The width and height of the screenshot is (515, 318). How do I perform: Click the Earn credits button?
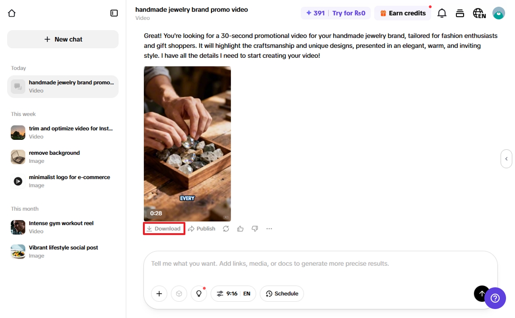point(402,13)
